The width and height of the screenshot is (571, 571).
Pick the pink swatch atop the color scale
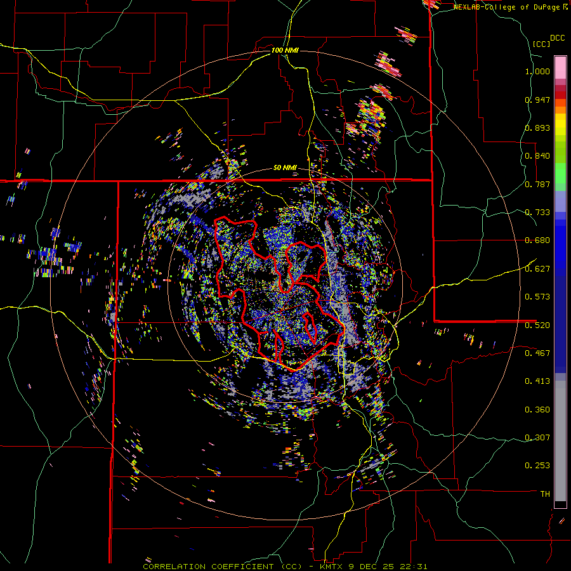pos(560,67)
